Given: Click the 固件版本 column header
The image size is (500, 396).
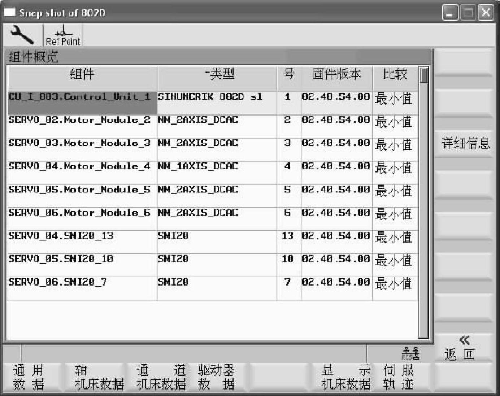Looking at the screenshot, I should point(337,78).
